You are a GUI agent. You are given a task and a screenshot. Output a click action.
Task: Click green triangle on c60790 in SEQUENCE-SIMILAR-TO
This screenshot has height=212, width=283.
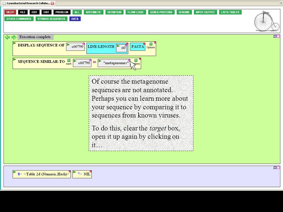click(75, 61)
